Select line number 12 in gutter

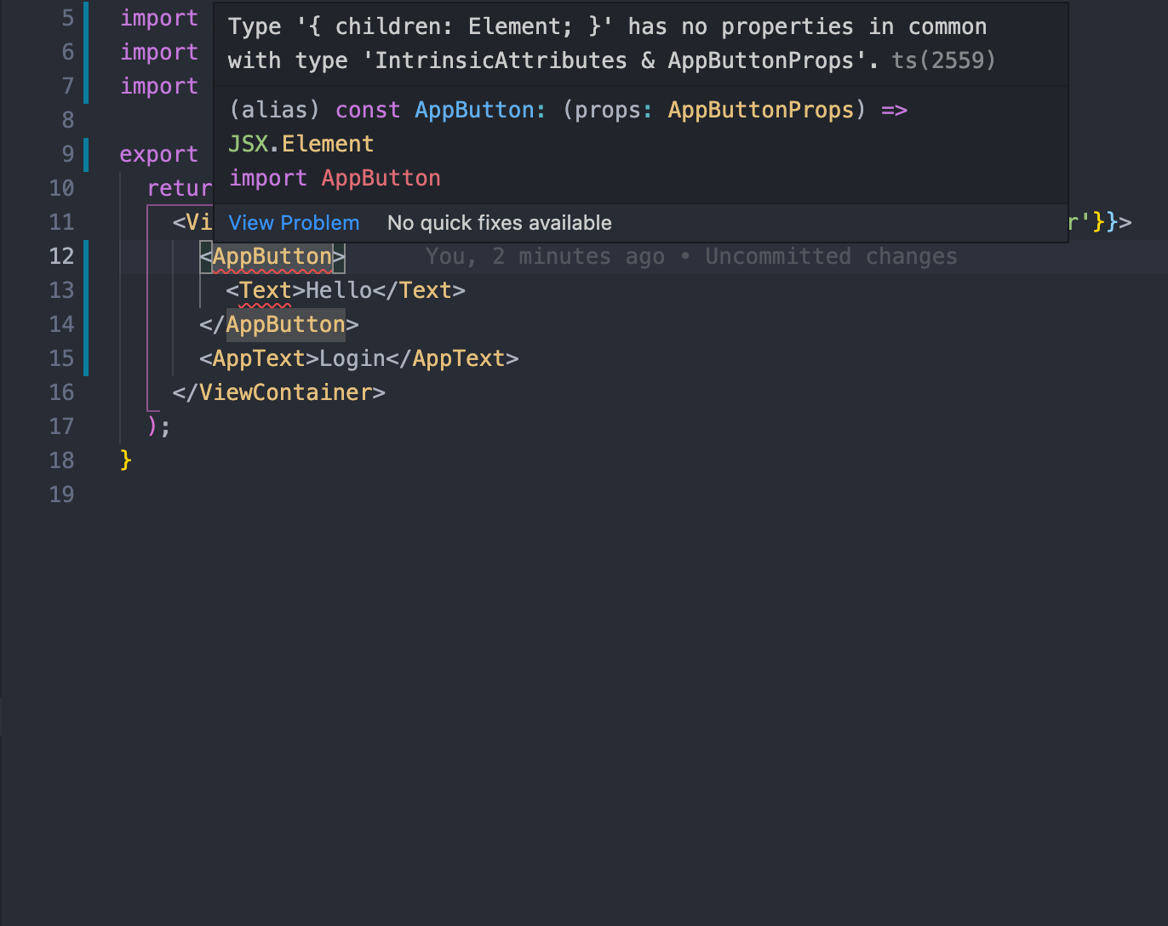tap(62, 256)
